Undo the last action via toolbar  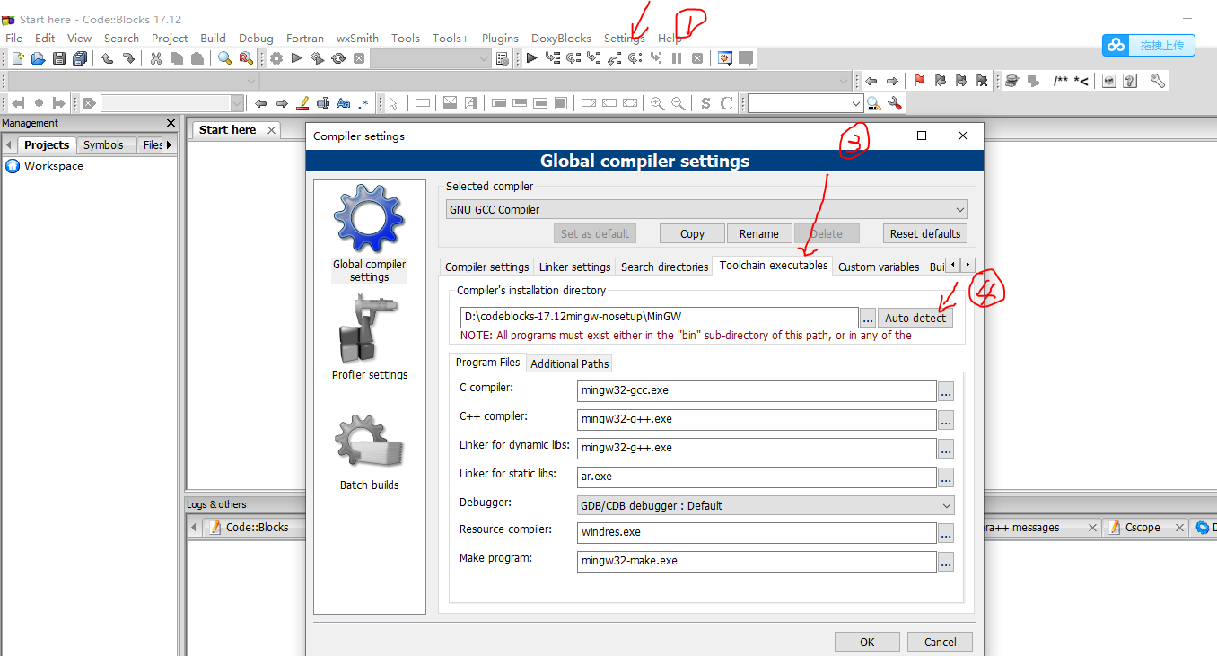[107, 58]
